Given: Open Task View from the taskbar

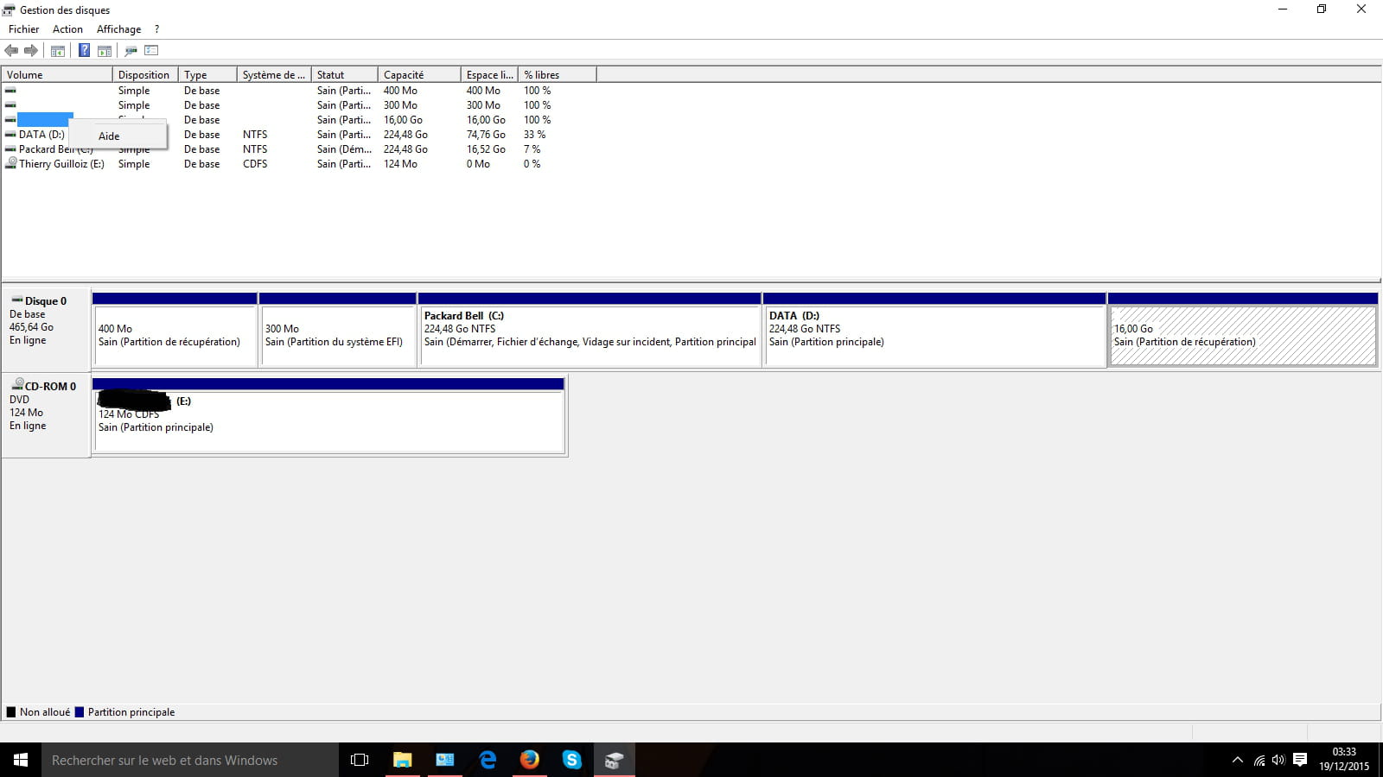Looking at the screenshot, I should [360, 760].
